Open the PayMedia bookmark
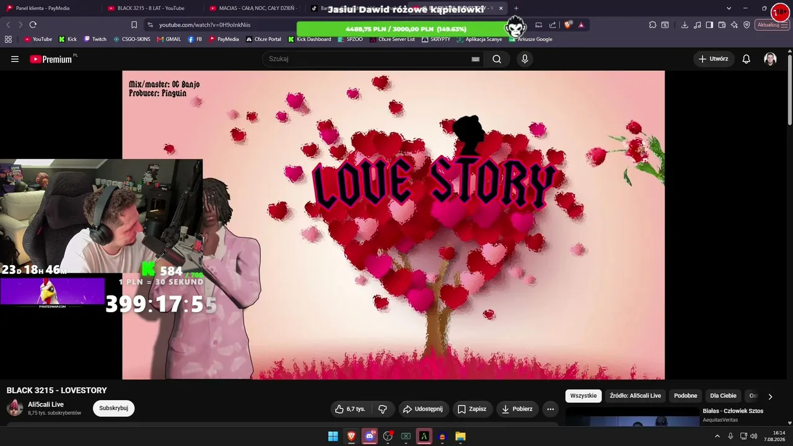The width and height of the screenshot is (793, 446). pos(224,39)
